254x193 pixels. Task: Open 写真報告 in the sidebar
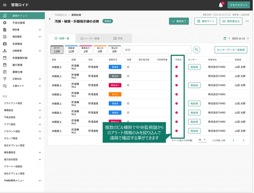tap(17, 44)
